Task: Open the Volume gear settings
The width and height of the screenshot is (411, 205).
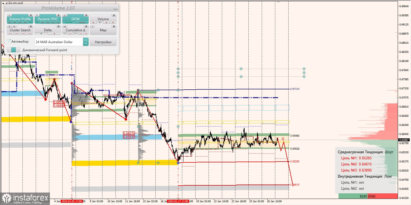Action: [114, 15]
